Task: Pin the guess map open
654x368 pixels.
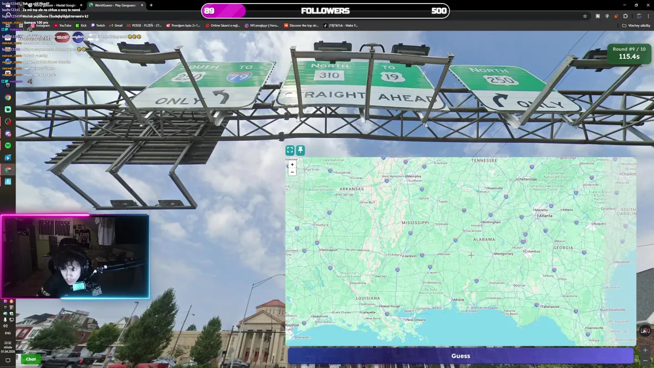Action: tap(300, 150)
